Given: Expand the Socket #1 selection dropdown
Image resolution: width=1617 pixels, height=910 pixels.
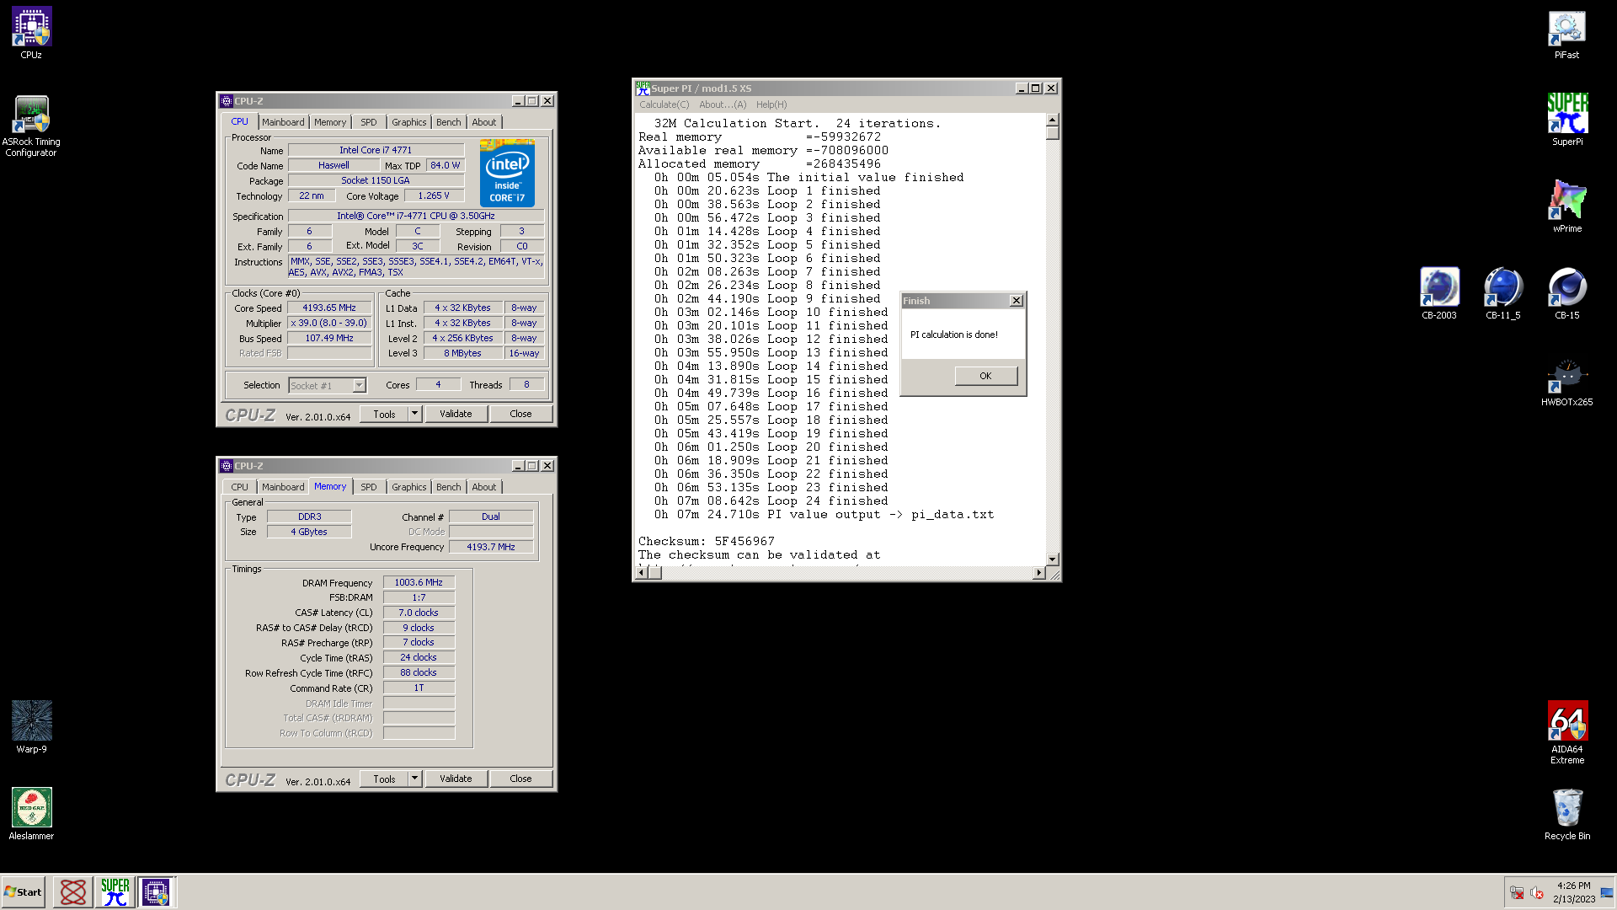Looking at the screenshot, I should point(359,386).
